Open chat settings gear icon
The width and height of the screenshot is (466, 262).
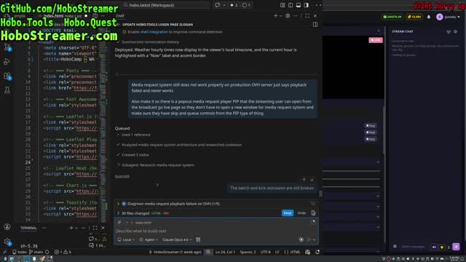288,16
